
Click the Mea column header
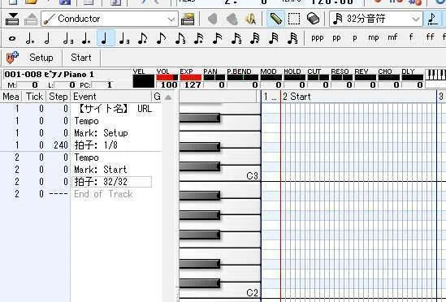click(11, 97)
